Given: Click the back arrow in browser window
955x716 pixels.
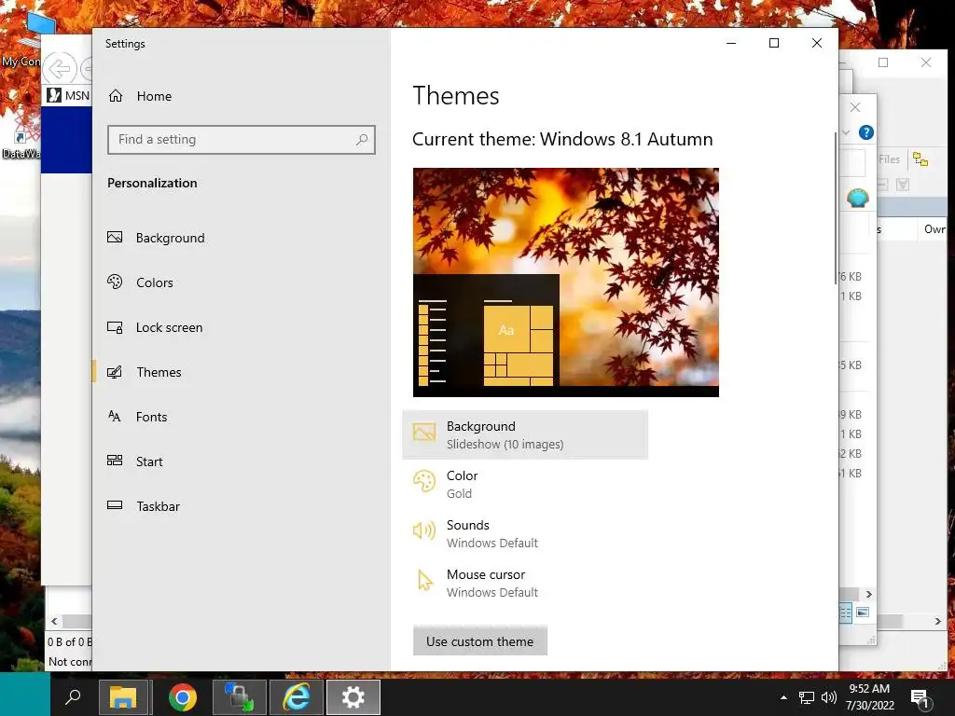Looking at the screenshot, I should click(60, 69).
